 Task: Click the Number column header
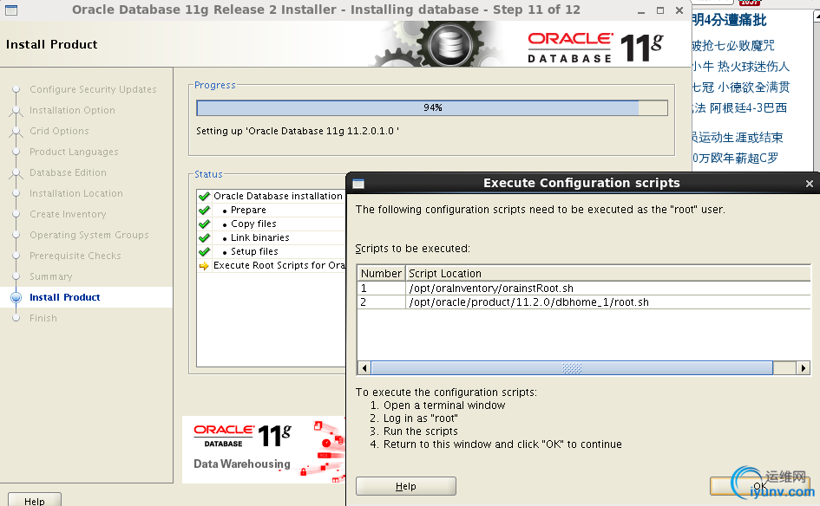click(381, 274)
